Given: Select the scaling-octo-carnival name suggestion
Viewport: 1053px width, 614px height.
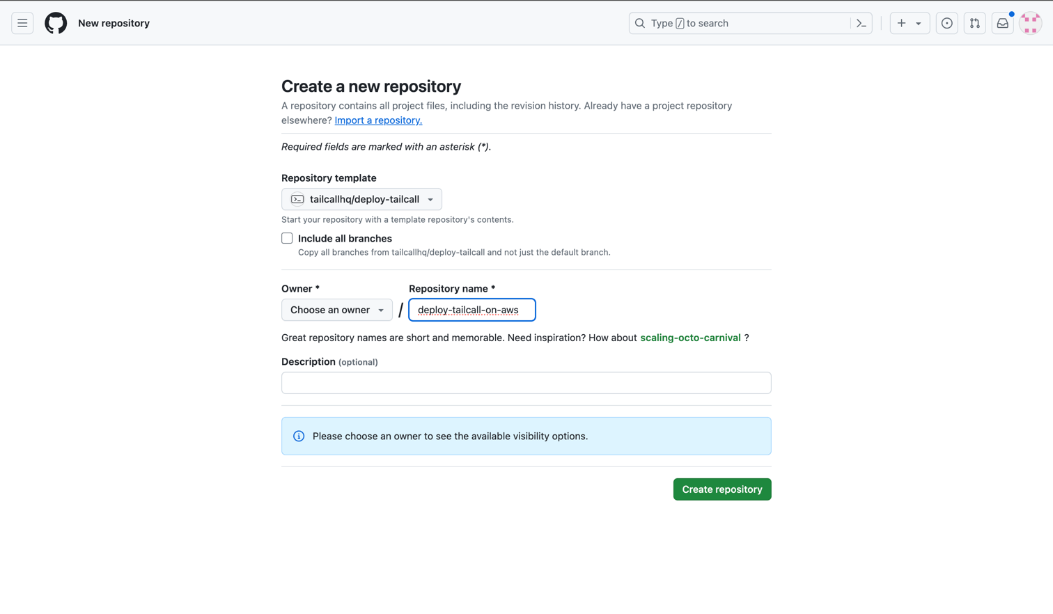Looking at the screenshot, I should point(690,337).
